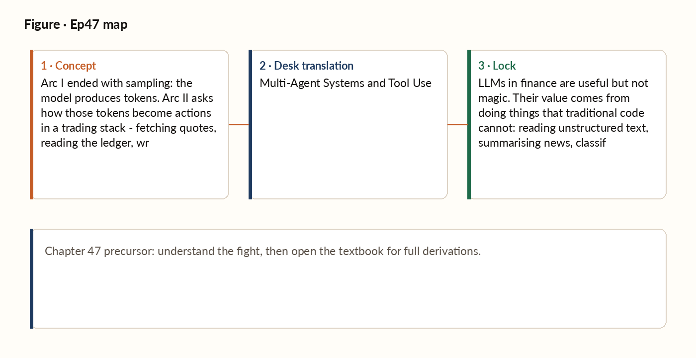Click connector line between Desk translation and Lock
This screenshot has width=696, height=358.
click(x=457, y=125)
